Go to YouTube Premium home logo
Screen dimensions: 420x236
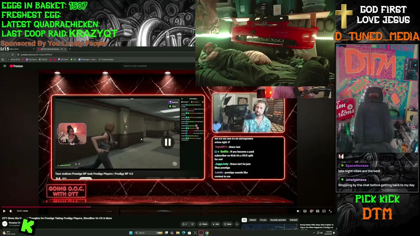[16, 66]
